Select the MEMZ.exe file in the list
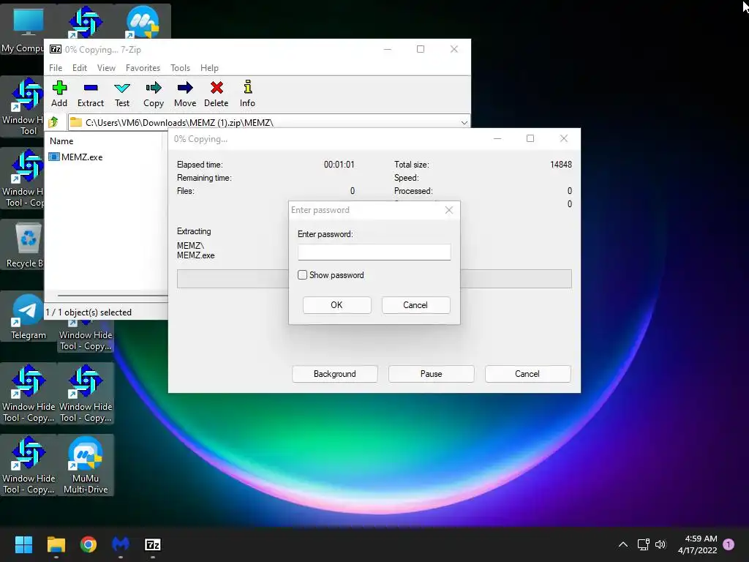749x562 pixels. coord(76,157)
